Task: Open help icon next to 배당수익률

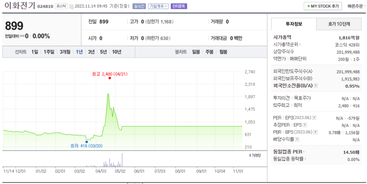Action: [297, 140]
